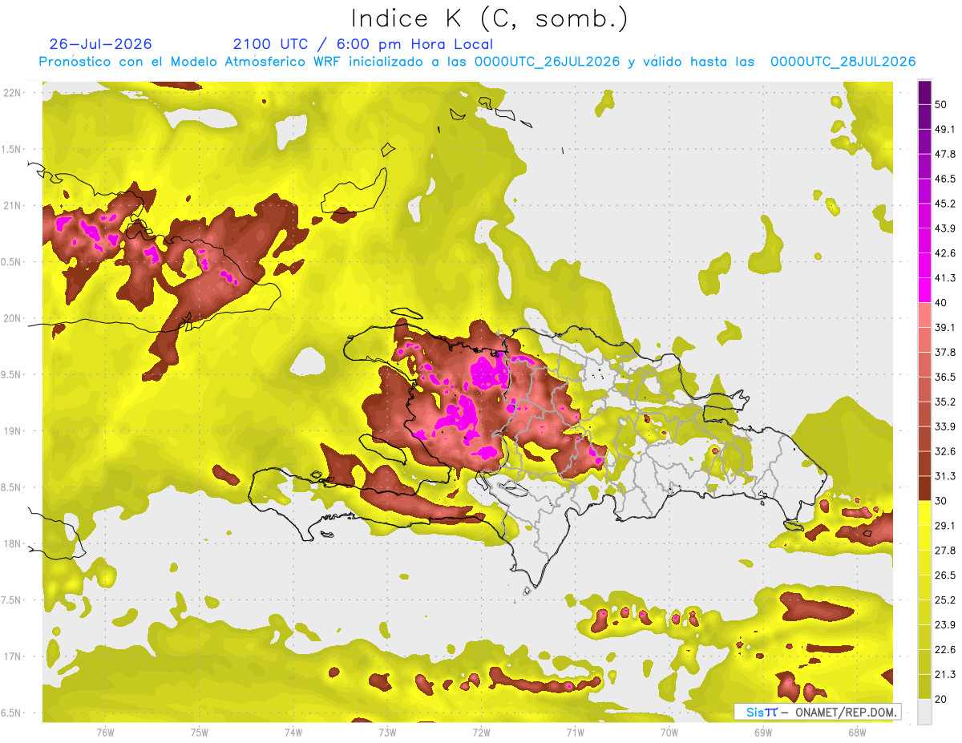This screenshot has width=962, height=743.
Task: Click the colorbar value "42.6"
Action: point(945,253)
